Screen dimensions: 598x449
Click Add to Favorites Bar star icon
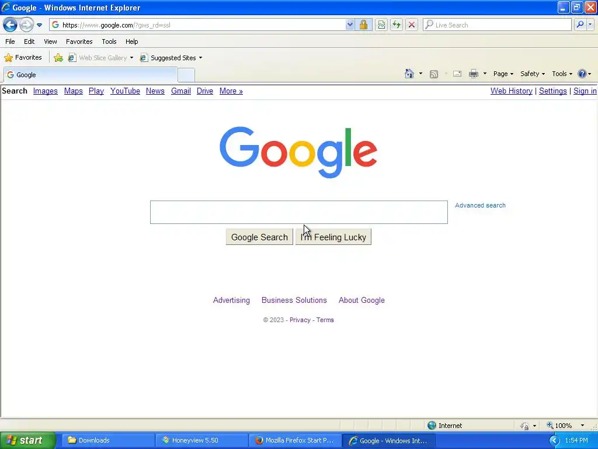(58, 58)
